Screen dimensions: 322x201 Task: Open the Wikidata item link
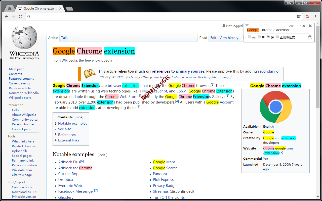[22, 170]
